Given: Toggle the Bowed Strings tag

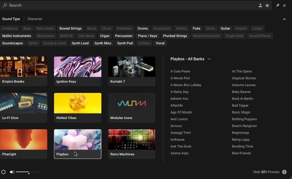Looking at the screenshot, I should 70,28.
